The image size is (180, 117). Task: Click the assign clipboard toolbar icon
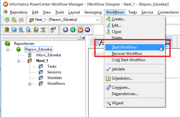[x=53, y=30]
